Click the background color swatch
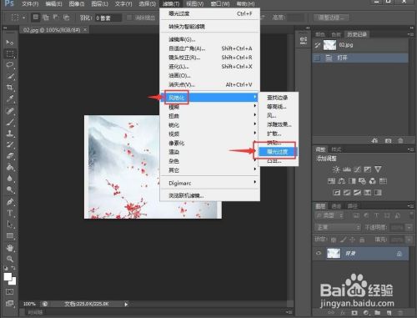Screen dimensions: 417x318 (x=13, y=282)
